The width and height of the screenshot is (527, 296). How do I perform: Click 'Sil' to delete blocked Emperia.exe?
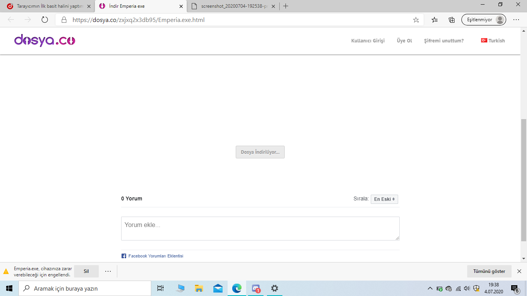pos(86,271)
